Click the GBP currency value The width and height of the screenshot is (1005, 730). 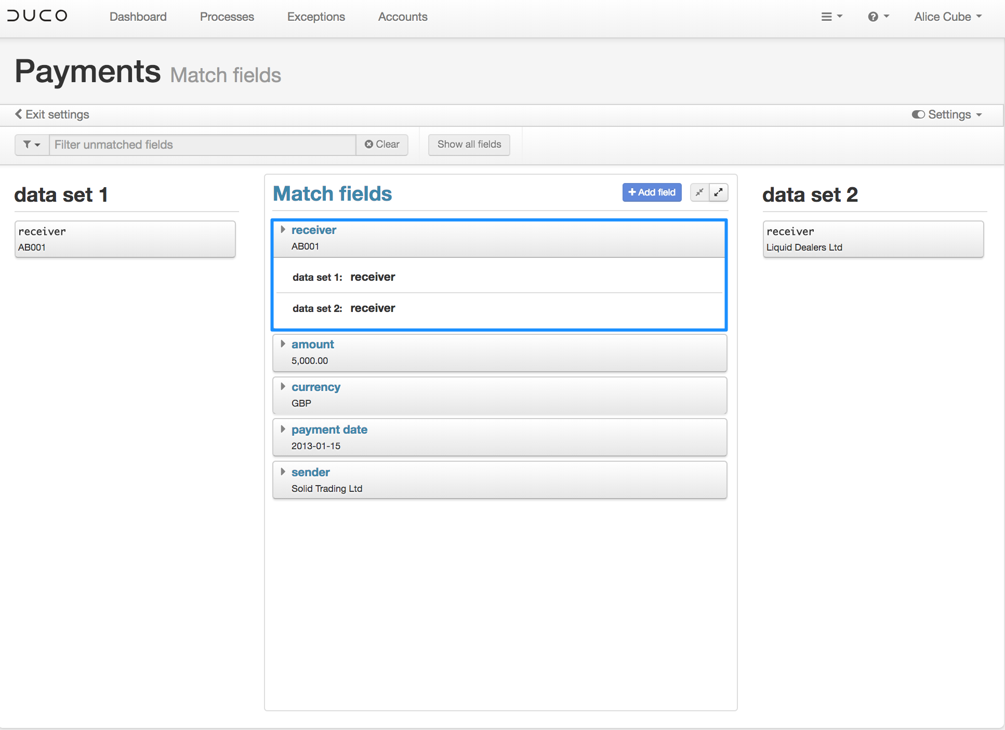click(301, 403)
